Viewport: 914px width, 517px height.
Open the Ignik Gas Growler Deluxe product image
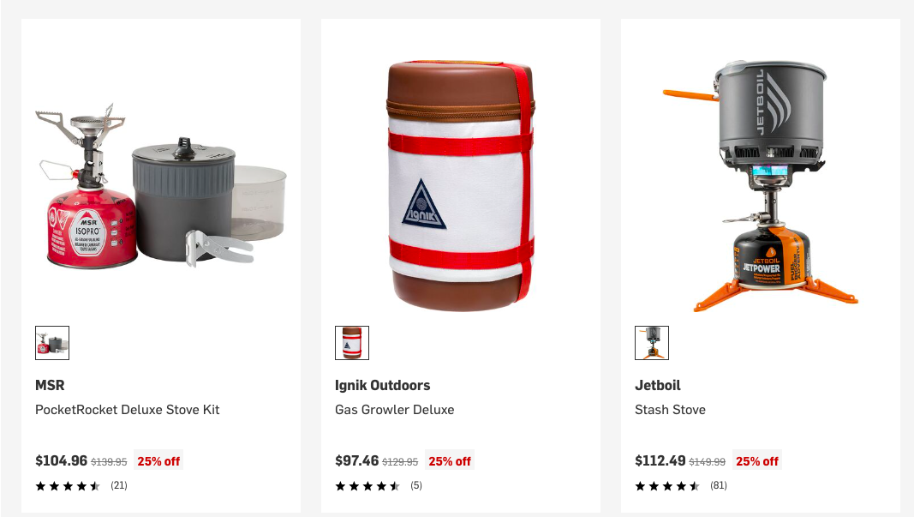coord(461,185)
